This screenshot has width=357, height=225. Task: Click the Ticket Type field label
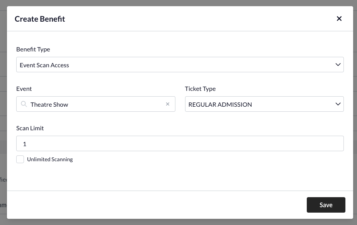200,89
